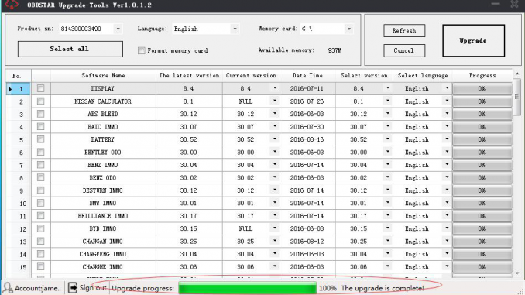Tick the checkbox for BATTERY software
Screen dimensions: 525x295
(40, 139)
